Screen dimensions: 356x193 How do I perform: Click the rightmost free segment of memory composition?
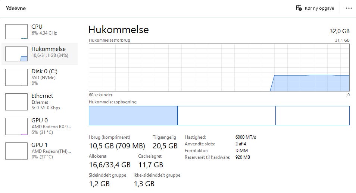(x=312, y=115)
